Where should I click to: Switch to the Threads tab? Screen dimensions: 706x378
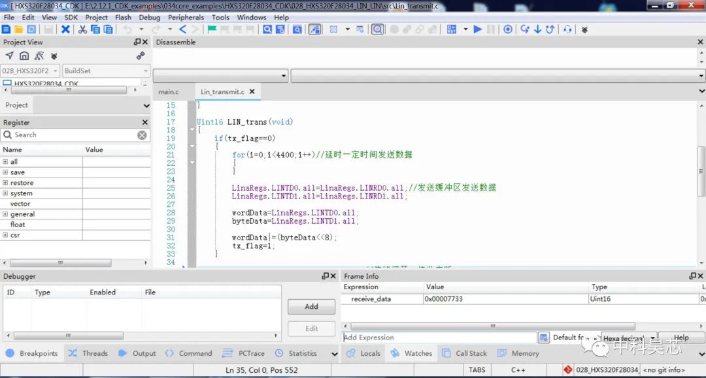(88, 353)
